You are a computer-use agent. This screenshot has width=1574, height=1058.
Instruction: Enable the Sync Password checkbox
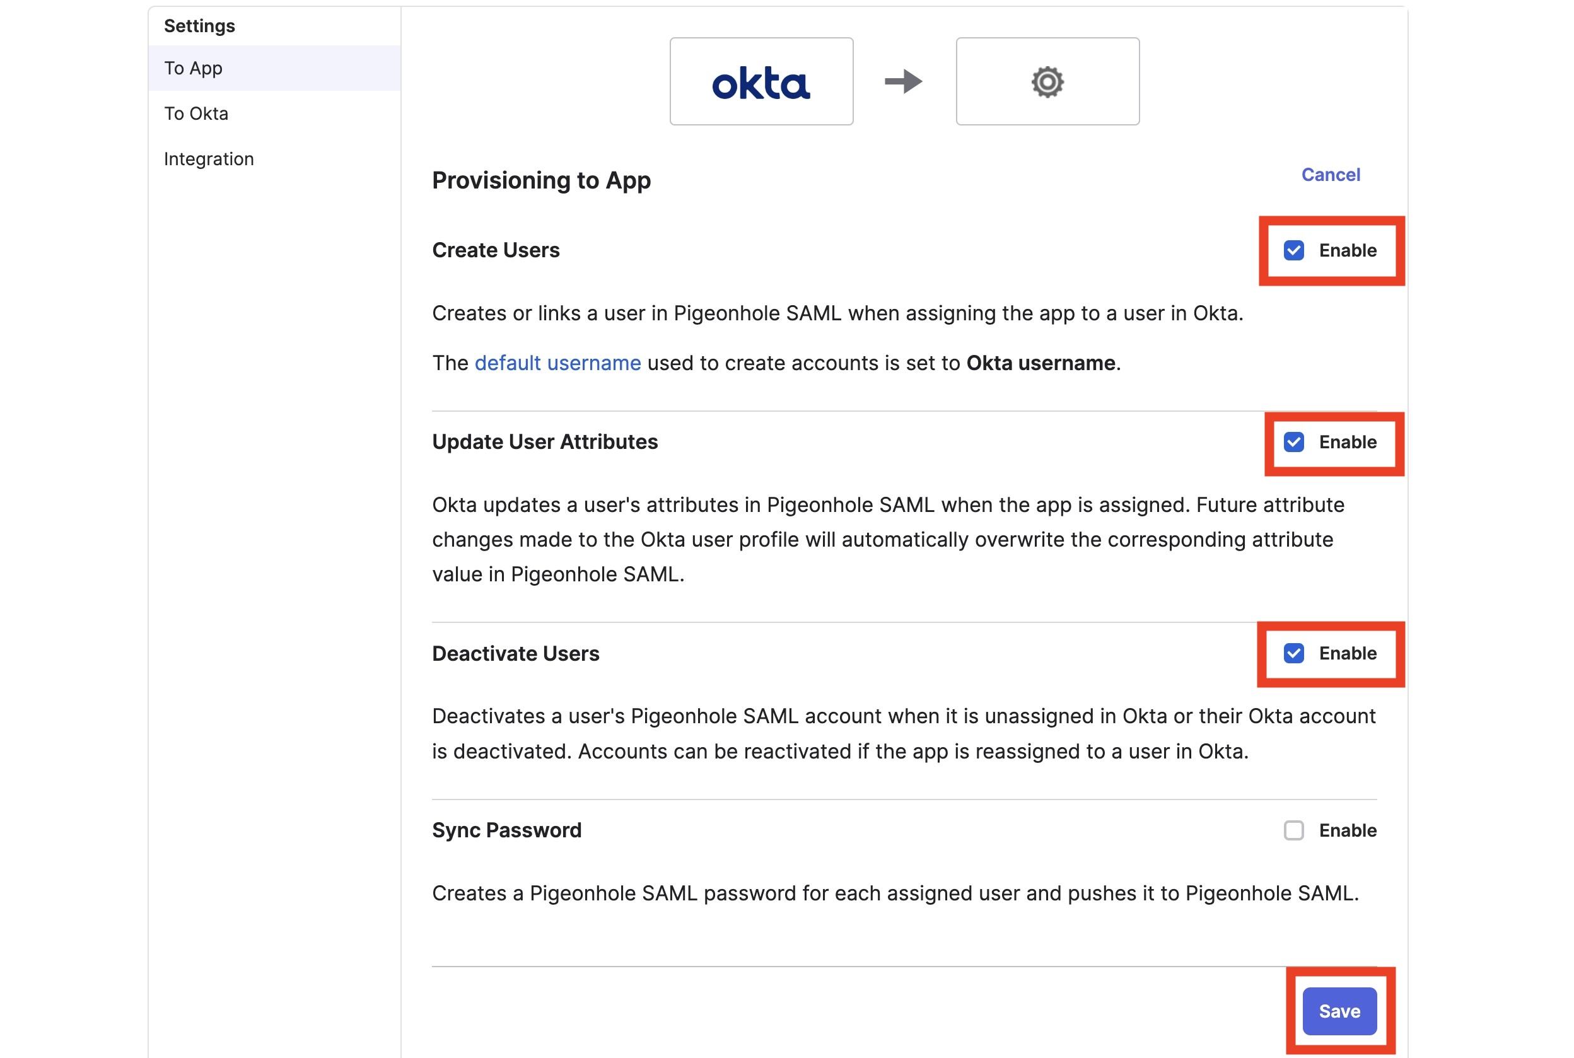(x=1293, y=830)
